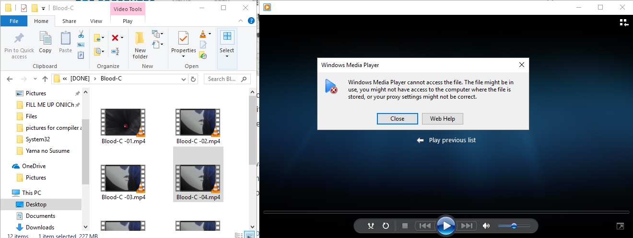Screen dimensions: 633x238
Task: Click Play previous list link
Action: pos(446,140)
